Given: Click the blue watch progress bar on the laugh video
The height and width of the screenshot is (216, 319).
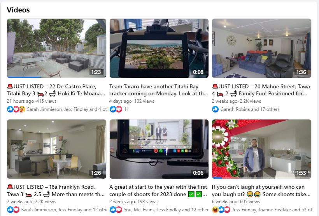Looking at the screenshot, I should point(217,178).
